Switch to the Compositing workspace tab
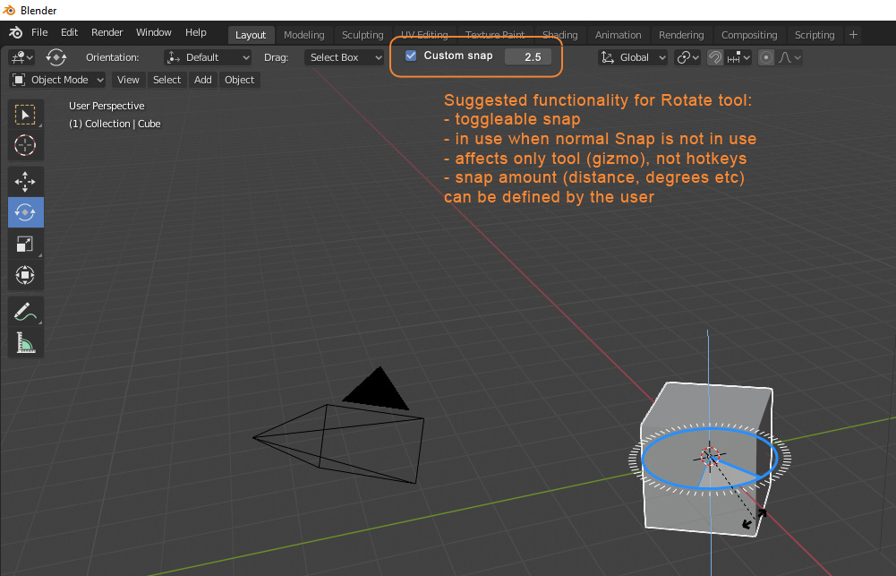This screenshot has width=896, height=576. [x=749, y=35]
